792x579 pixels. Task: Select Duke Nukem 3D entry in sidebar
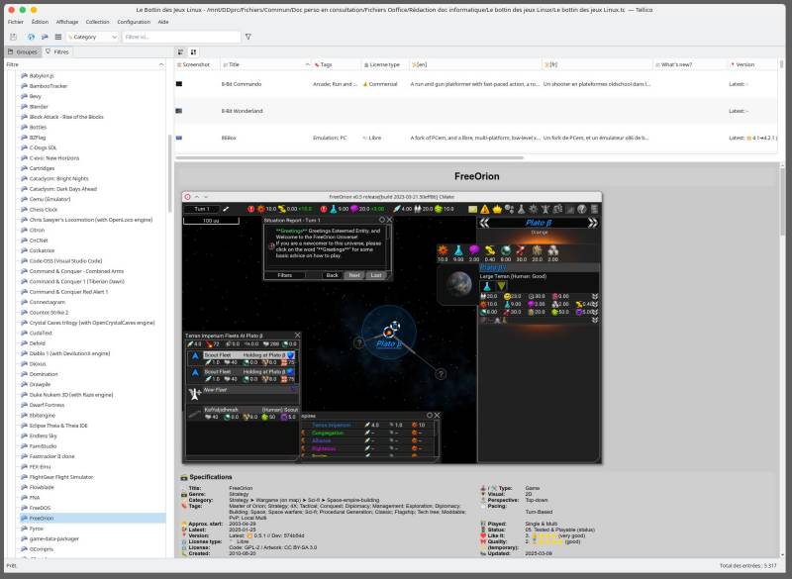pyautogui.click(x=71, y=395)
